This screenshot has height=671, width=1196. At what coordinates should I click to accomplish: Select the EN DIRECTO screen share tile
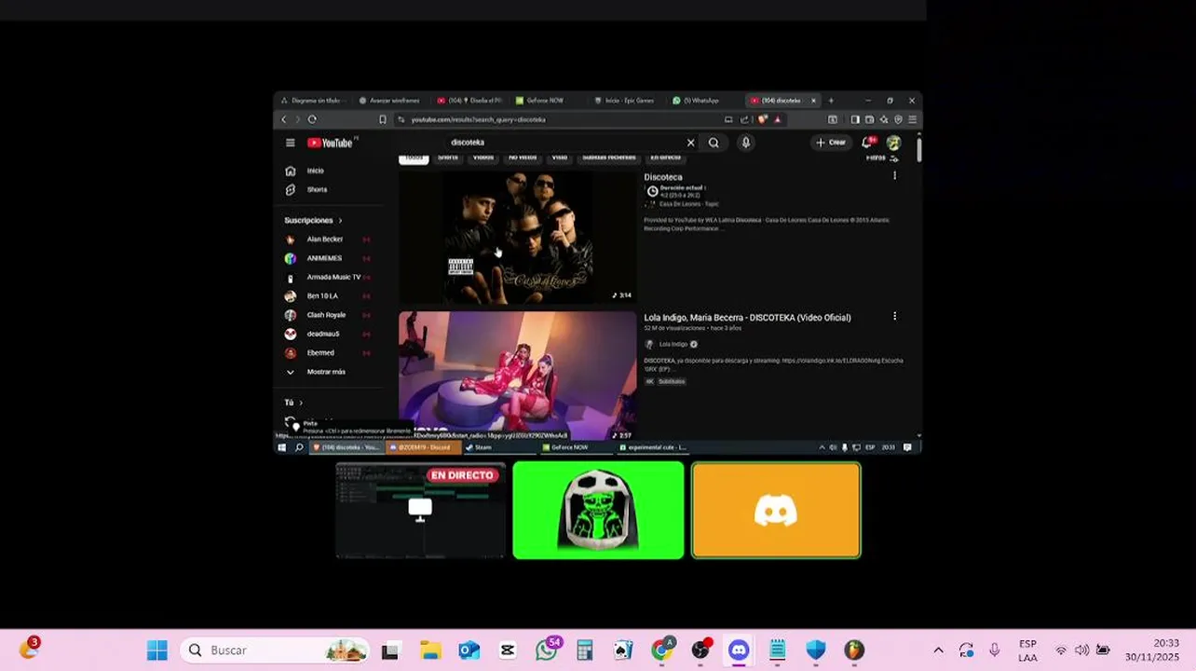(x=421, y=511)
